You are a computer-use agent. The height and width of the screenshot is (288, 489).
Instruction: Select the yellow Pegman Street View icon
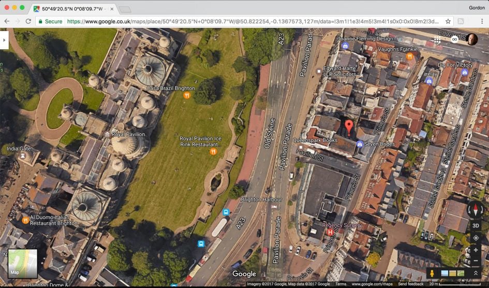pyautogui.click(x=431, y=273)
